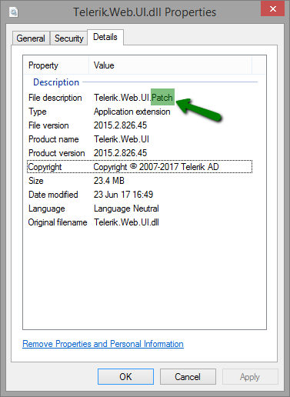
Task: Click the Product name value Telerik.Web.UI
Action: point(122,139)
